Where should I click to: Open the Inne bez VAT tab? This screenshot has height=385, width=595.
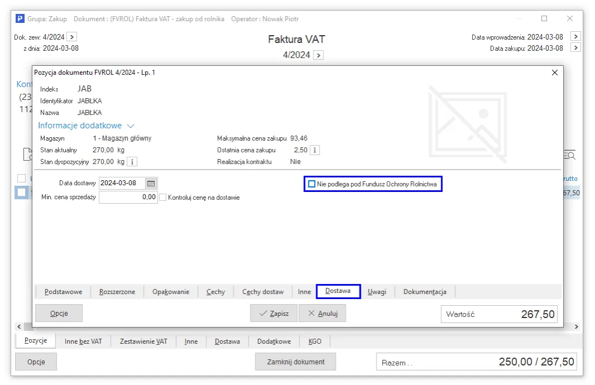pyautogui.click(x=83, y=341)
